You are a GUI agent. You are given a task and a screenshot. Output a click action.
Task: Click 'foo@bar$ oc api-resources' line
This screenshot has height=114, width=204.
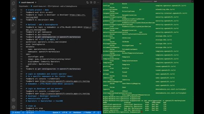click(x=38, y=35)
